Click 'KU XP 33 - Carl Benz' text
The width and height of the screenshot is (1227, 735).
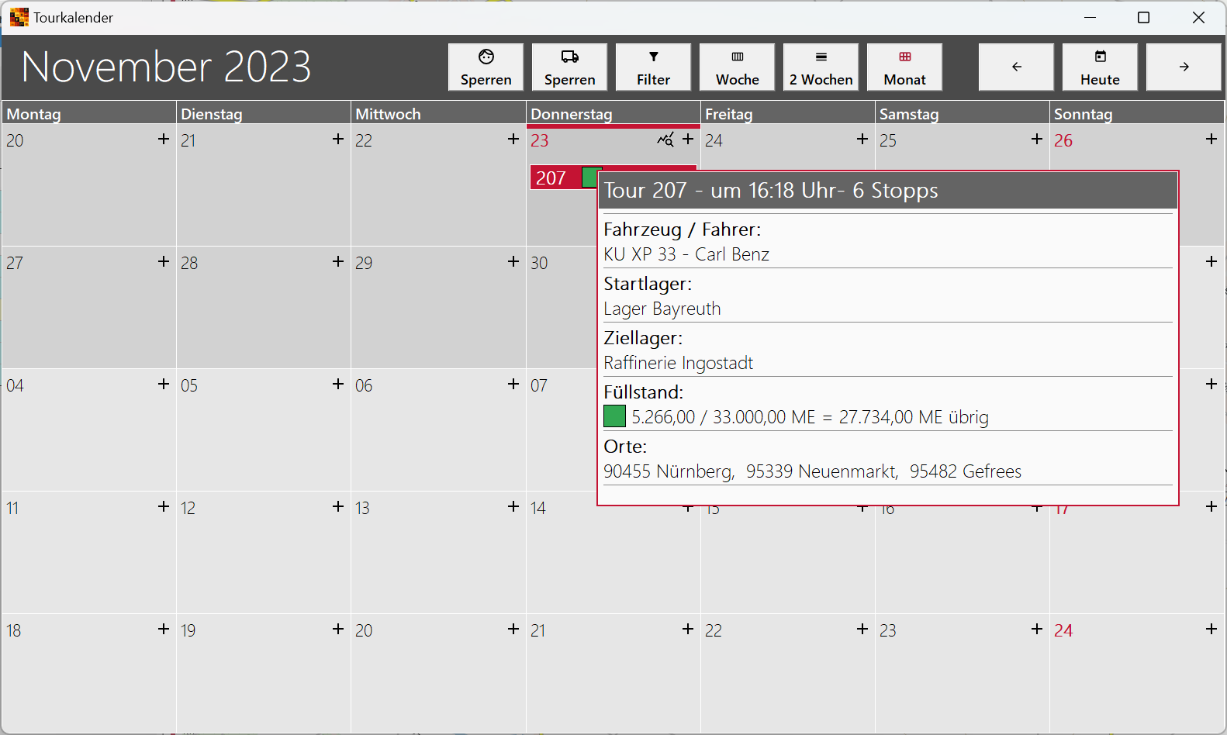click(x=686, y=254)
